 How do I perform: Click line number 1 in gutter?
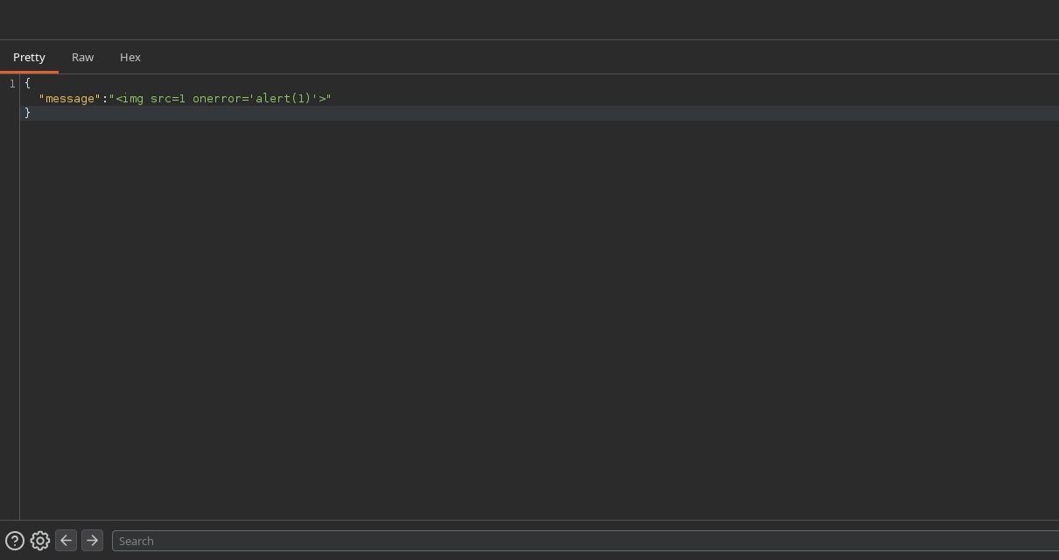coord(12,83)
